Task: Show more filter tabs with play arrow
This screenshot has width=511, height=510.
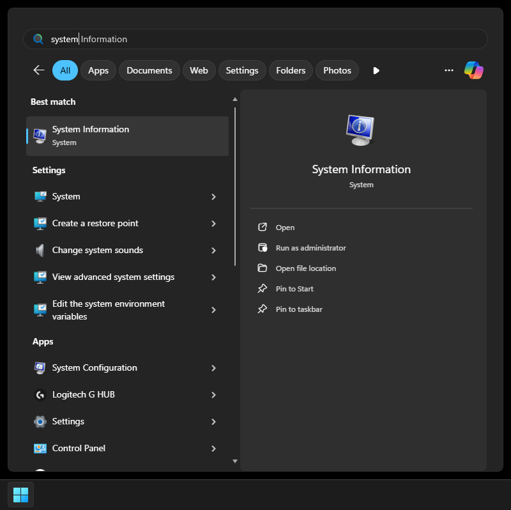Action: pyautogui.click(x=376, y=70)
